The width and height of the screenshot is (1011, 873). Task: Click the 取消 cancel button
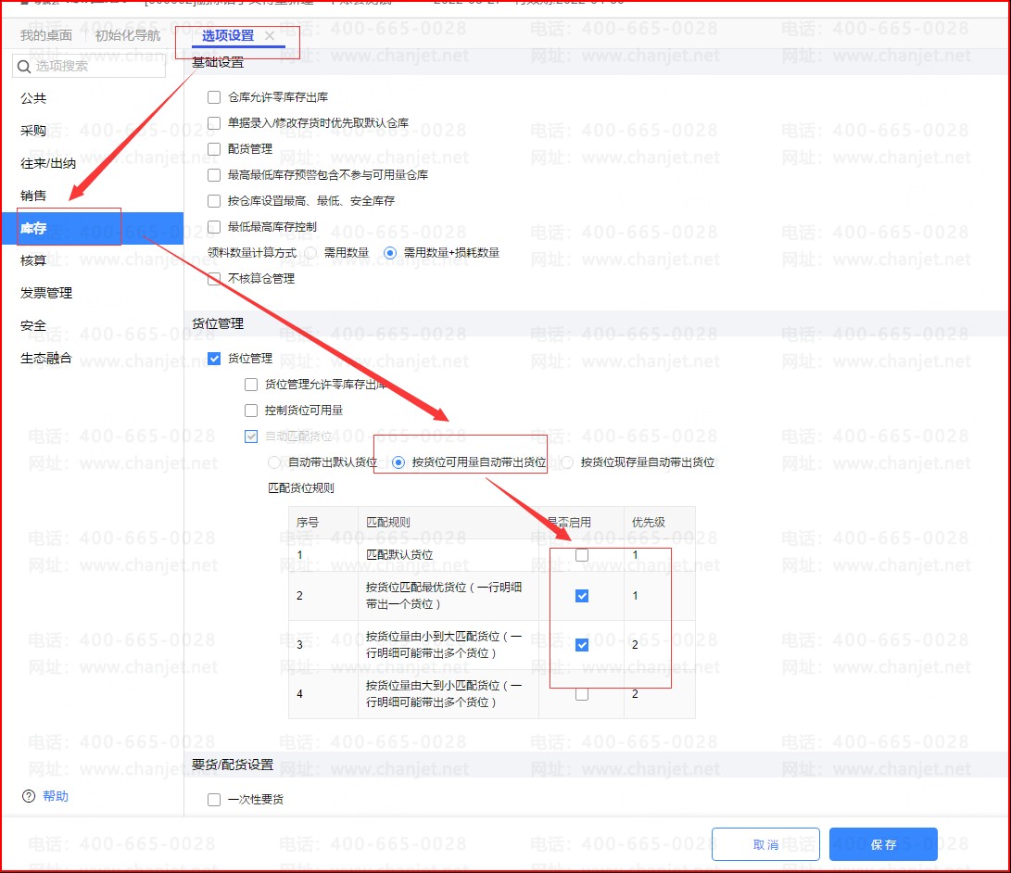(x=765, y=844)
